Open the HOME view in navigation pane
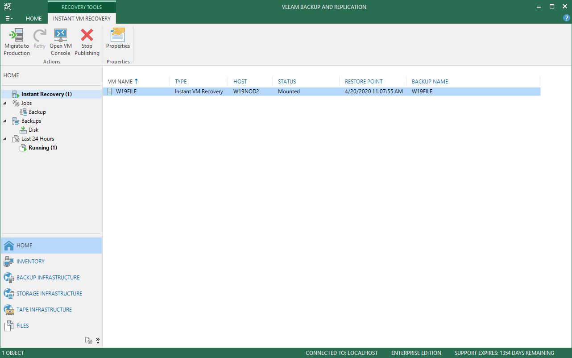The image size is (572, 358). tap(51, 246)
